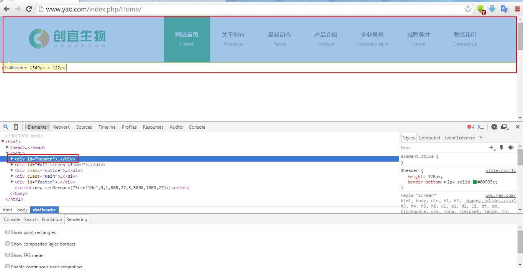Toggle element state pin icon

coord(501,147)
